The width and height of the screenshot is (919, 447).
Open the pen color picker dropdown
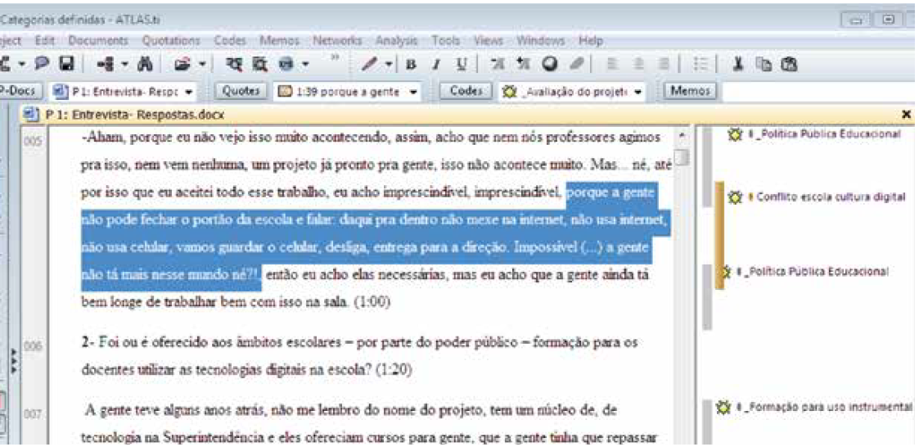[x=390, y=64]
